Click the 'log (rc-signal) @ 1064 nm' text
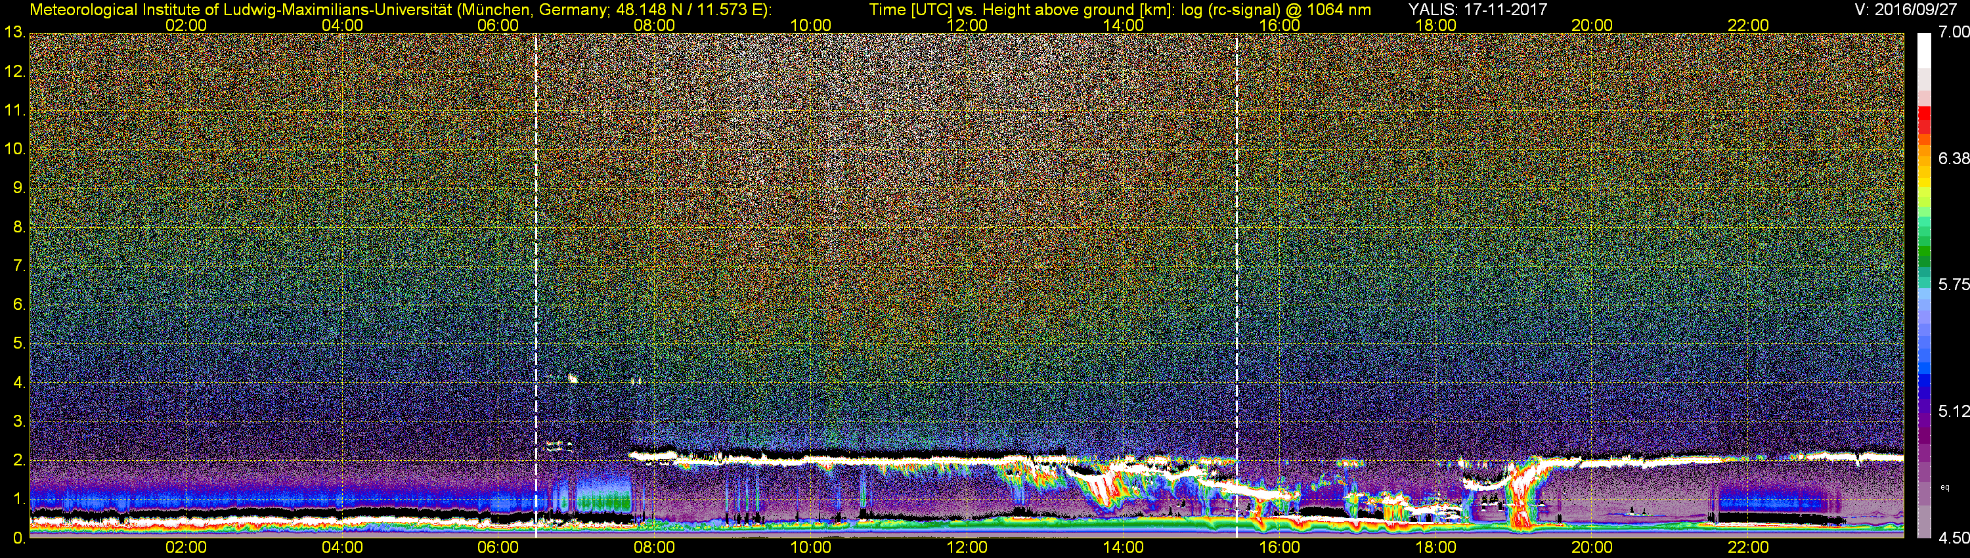The height and width of the screenshot is (558, 1970). coord(1276,9)
